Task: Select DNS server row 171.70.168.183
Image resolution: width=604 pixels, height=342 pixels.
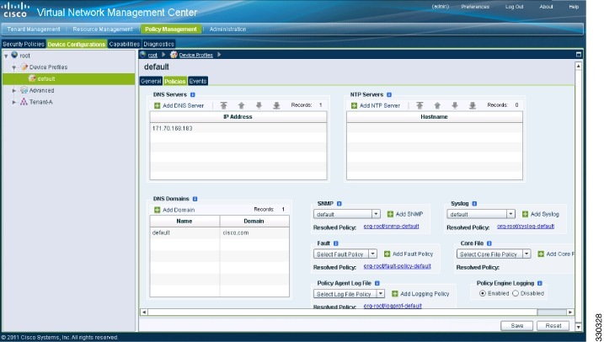Action: point(238,128)
